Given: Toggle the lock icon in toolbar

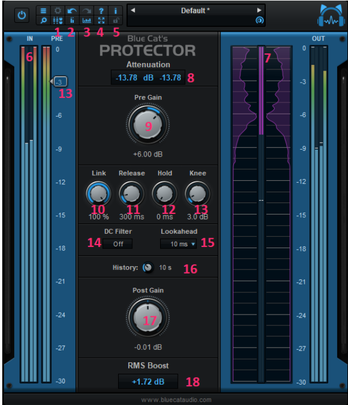Looking at the screenshot, I should click(116, 20).
